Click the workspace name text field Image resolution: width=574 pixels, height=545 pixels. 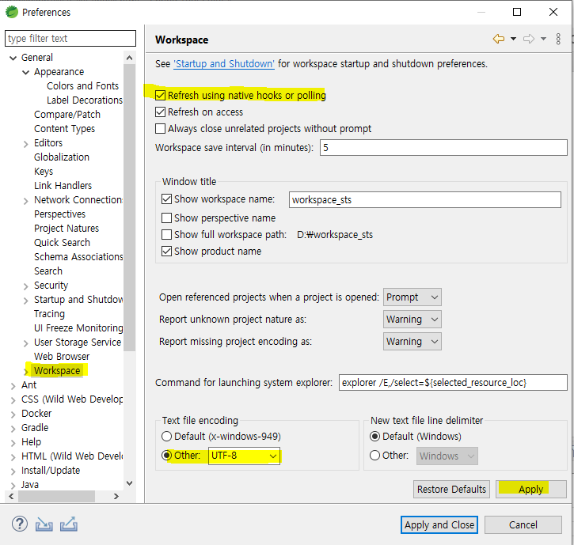pyautogui.click(x=424, y=199)
